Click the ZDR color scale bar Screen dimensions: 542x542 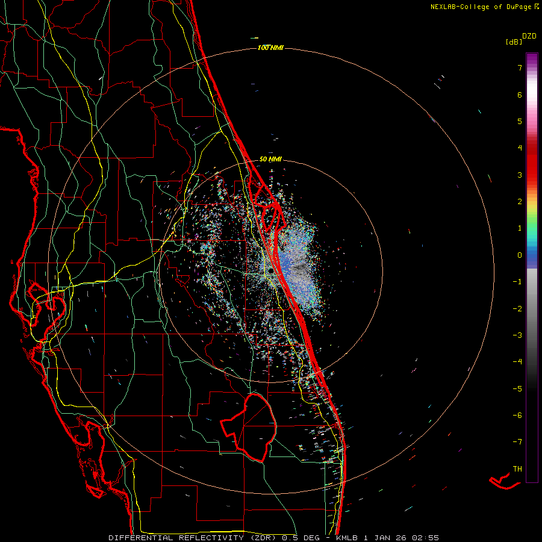(532, 267)
